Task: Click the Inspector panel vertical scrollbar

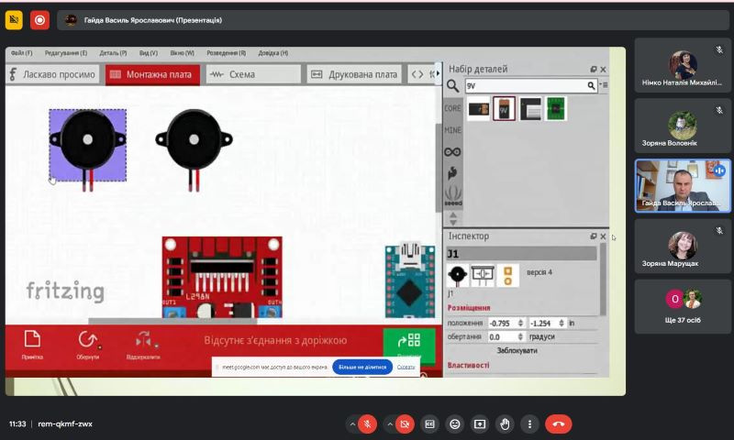Action: 603,280
